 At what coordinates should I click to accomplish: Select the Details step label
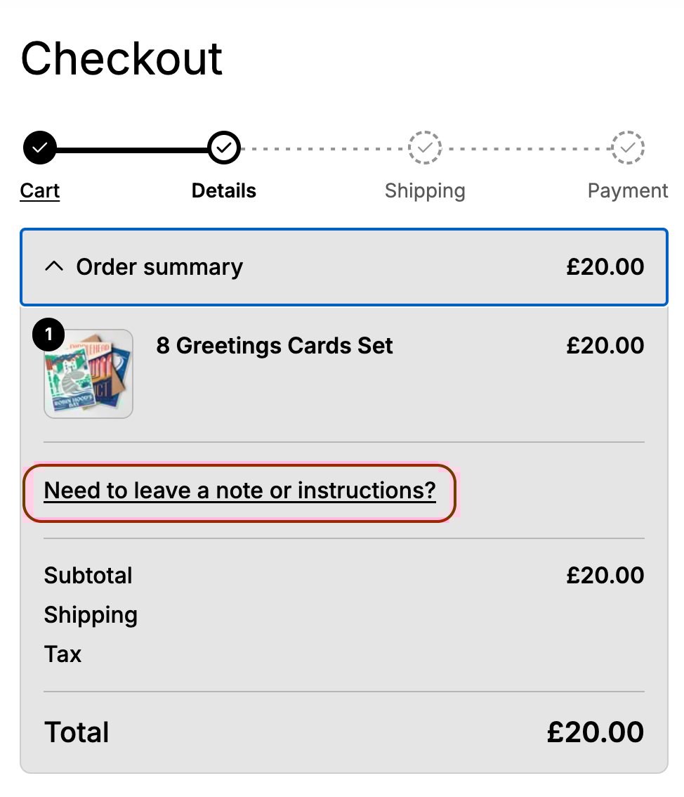pos(224,190)
